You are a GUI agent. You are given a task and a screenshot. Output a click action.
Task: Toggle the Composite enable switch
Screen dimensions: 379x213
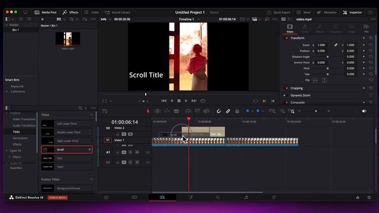(287, 102)
